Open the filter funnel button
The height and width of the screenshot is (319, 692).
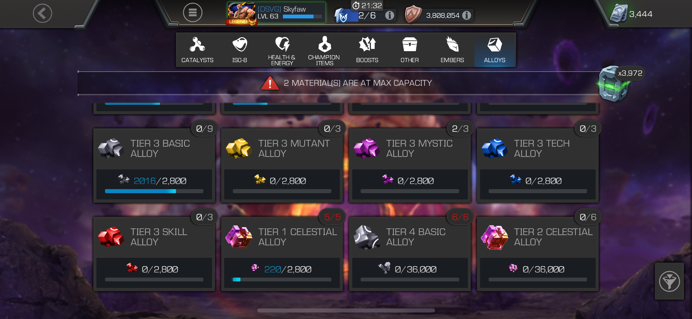point(669,281)
